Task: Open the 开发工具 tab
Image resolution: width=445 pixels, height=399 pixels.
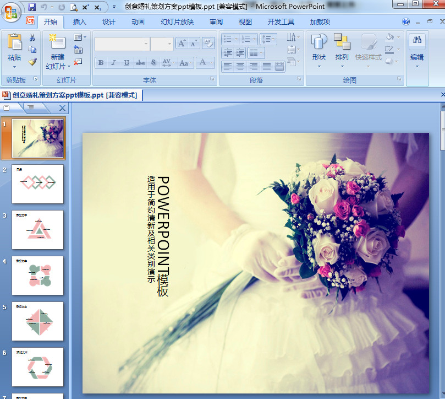Action: click(281, 22)
